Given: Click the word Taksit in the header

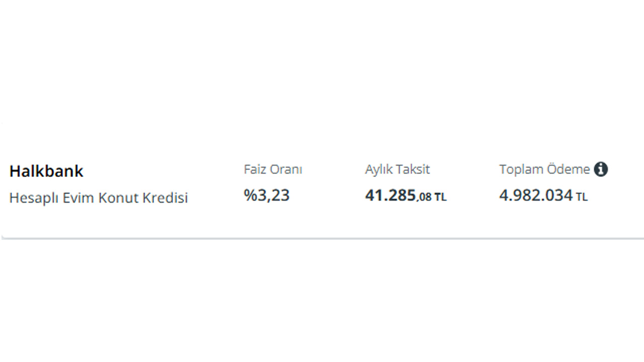Looking at the screenshot, I should (413, 169).
